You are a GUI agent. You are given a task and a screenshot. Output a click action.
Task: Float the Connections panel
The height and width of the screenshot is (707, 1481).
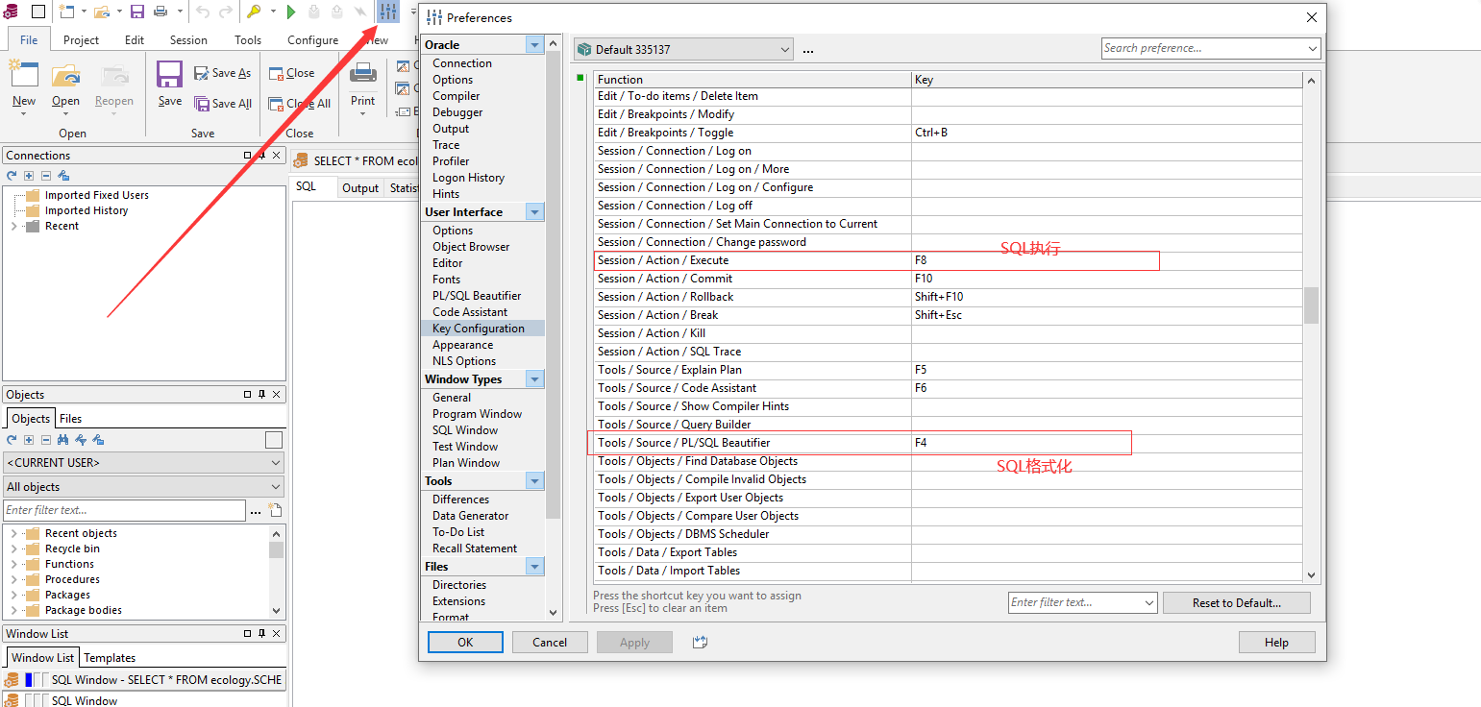247,155
